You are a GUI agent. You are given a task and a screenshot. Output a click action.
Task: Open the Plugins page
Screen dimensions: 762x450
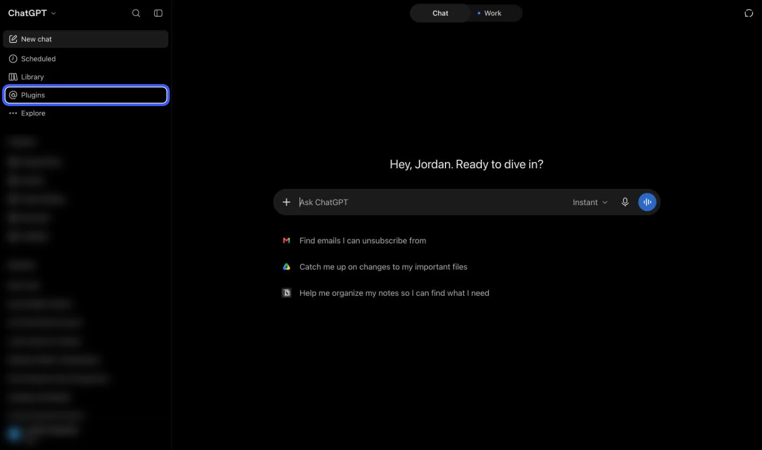pos(86,95)
